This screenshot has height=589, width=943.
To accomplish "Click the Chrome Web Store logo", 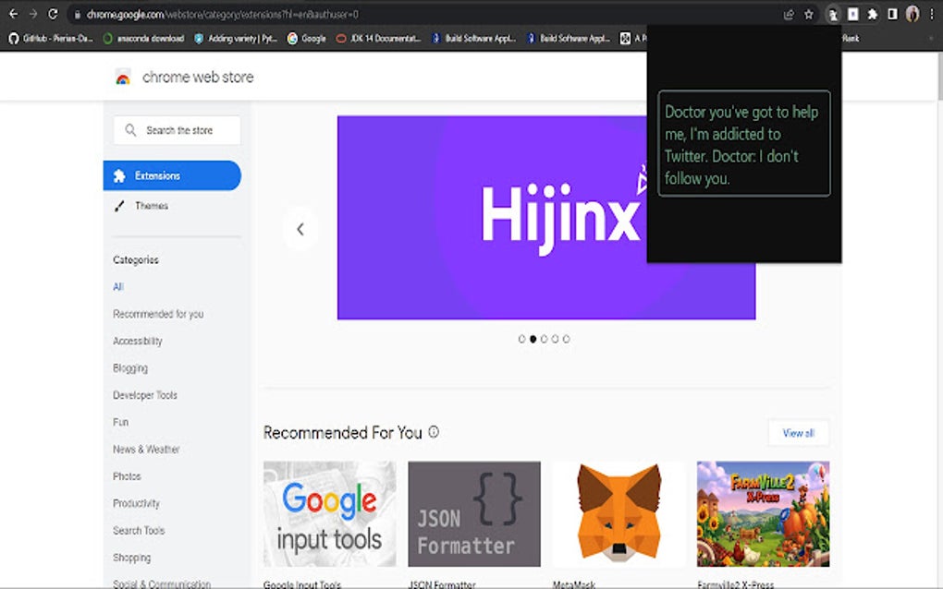I will (x=121, y=78).
